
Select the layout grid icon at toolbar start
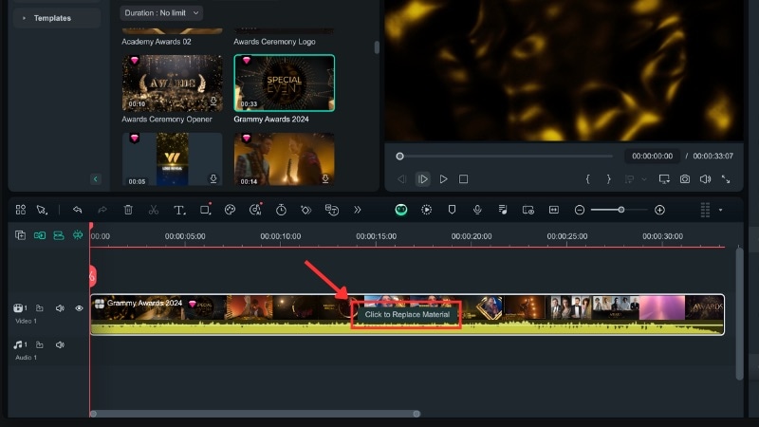pos(20,210)
